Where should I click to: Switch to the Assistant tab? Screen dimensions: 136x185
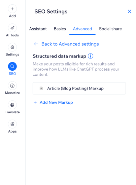38,29
